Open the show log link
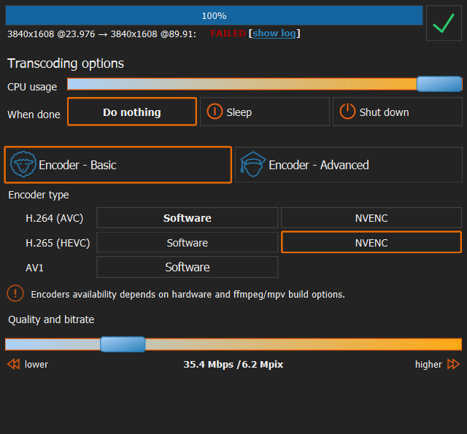This screenshot has width=467, height=434. click(x=274, y=34)
